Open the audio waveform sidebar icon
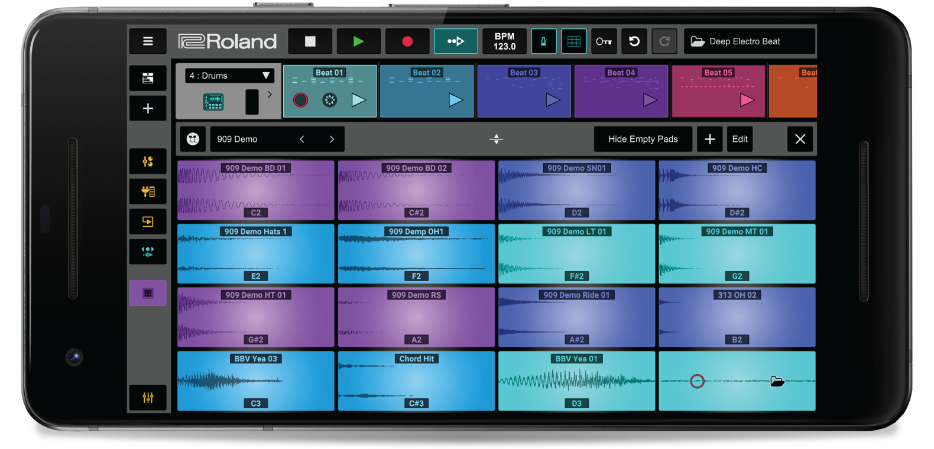 click(148, 252)
